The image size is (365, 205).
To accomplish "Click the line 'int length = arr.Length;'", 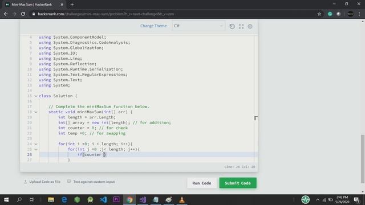I will [x=87, y=117].
